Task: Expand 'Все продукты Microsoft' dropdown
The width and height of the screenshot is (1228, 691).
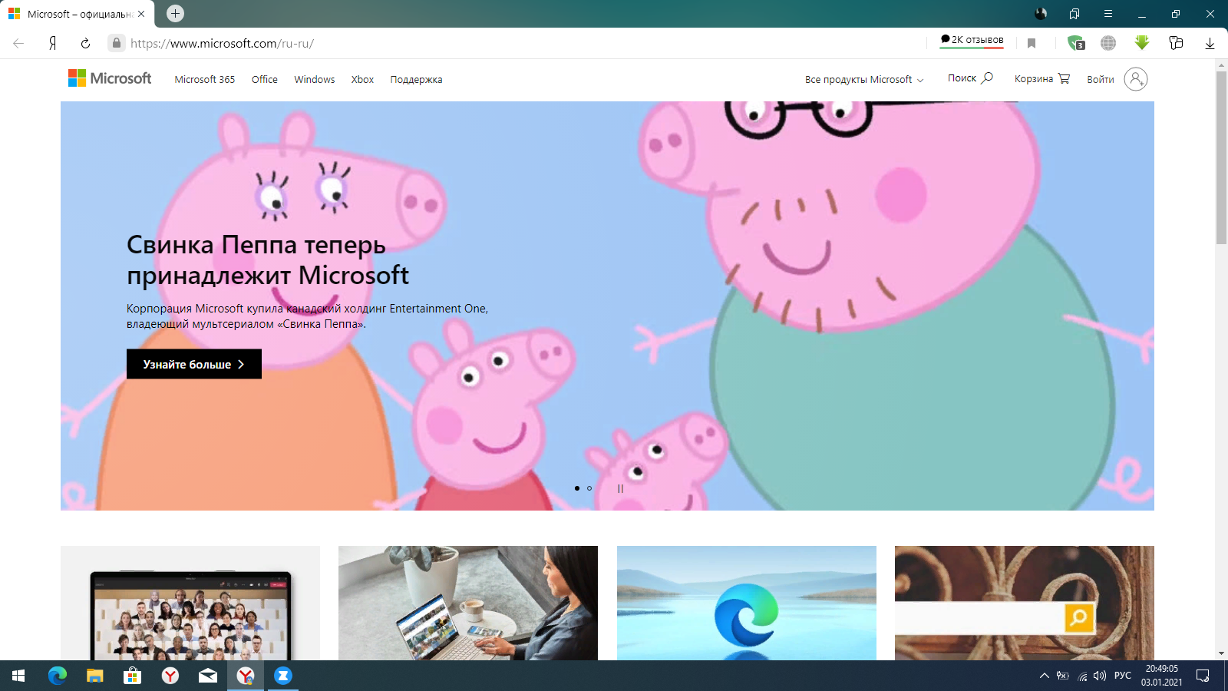Action: [x=864, y=79]
